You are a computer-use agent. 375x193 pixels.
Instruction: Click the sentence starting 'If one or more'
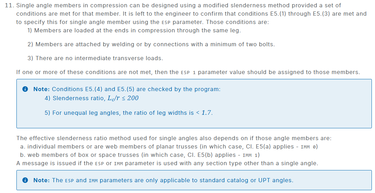coord(188,72)
